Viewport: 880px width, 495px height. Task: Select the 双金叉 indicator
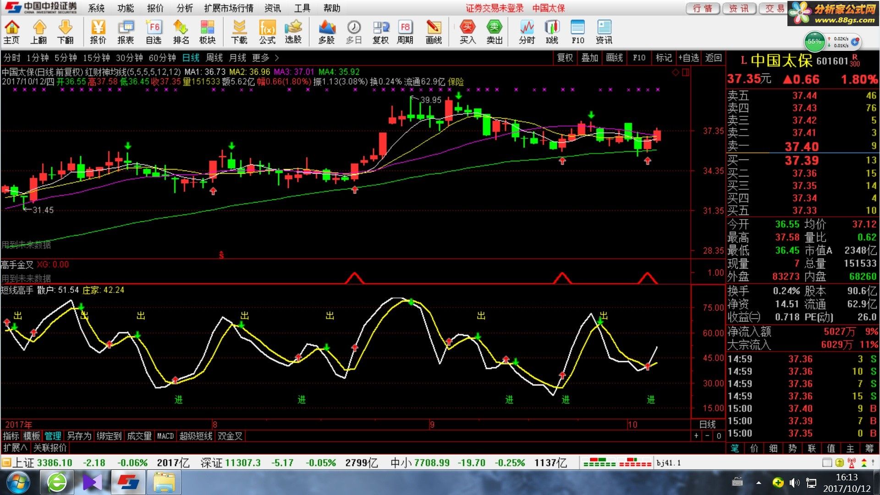(230, 436)
